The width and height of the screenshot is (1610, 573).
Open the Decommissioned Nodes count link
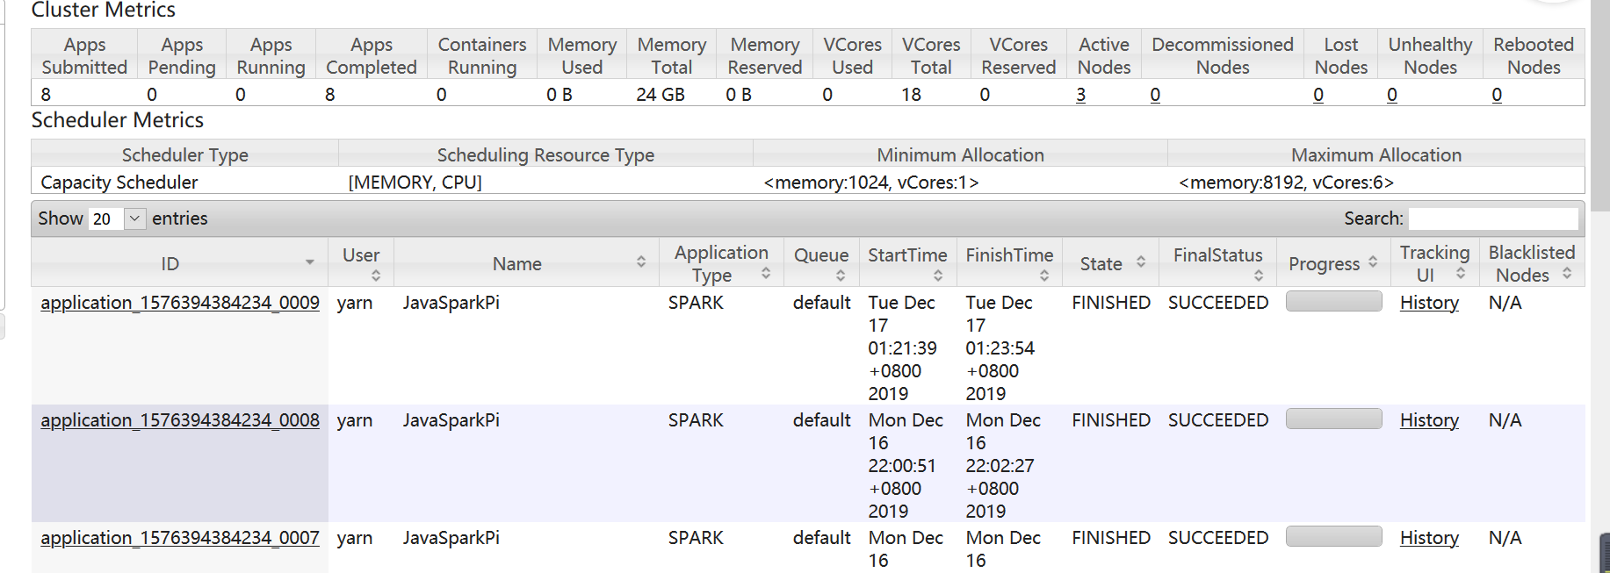(1155, 95)
